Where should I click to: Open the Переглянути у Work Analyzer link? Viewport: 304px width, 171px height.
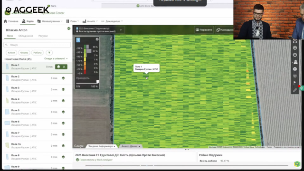pyautogui.click(x=96, y=160)
